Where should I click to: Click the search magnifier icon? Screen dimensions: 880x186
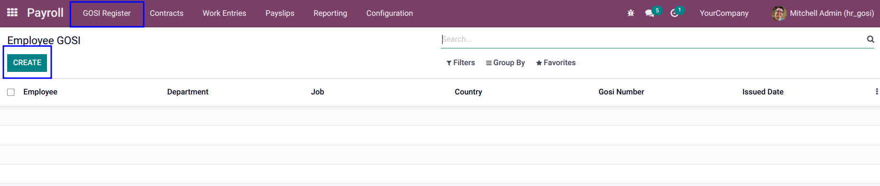click(870, 39)
